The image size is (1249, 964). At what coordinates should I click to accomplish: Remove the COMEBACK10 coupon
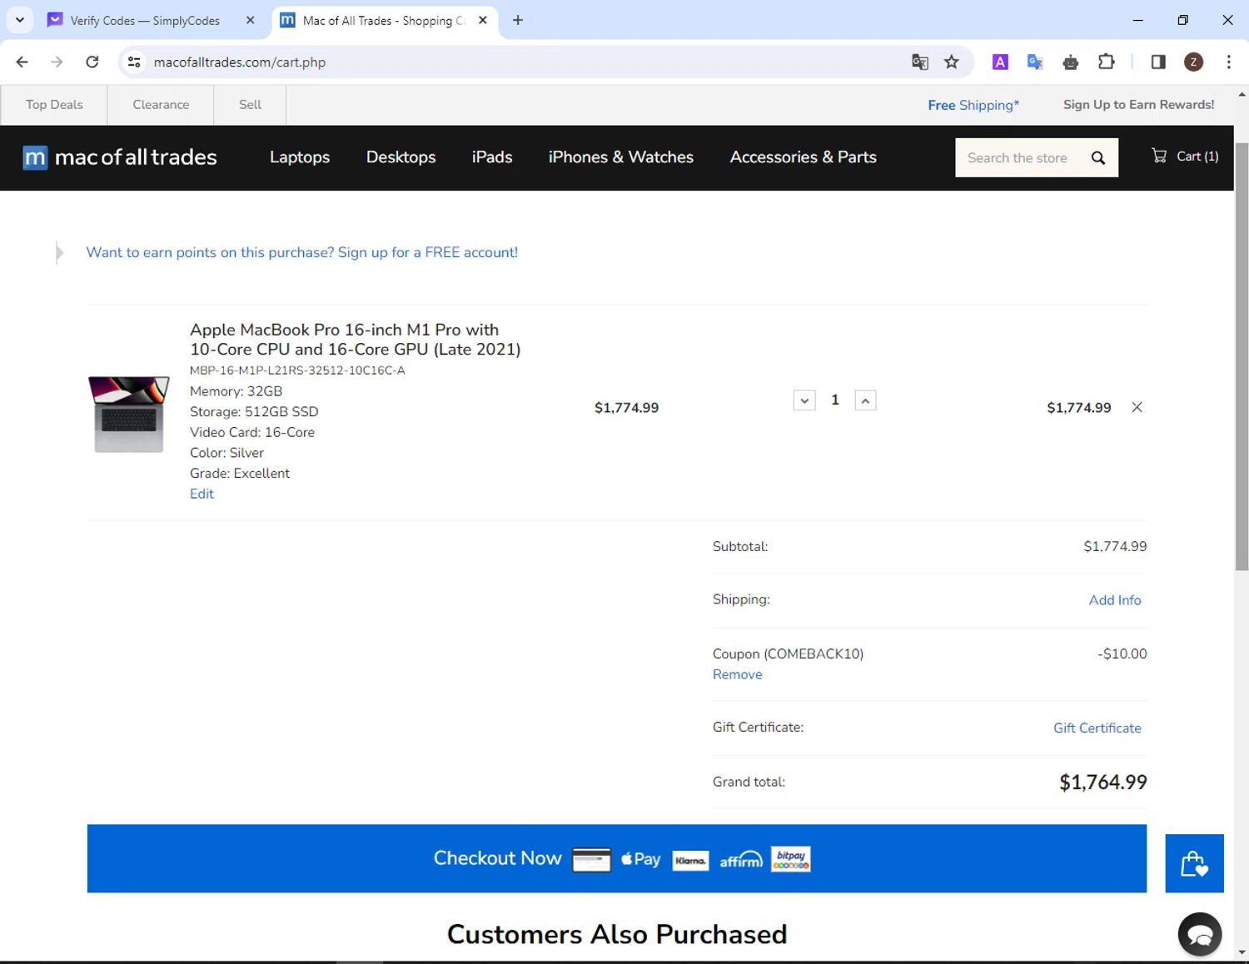click(737, 674)
